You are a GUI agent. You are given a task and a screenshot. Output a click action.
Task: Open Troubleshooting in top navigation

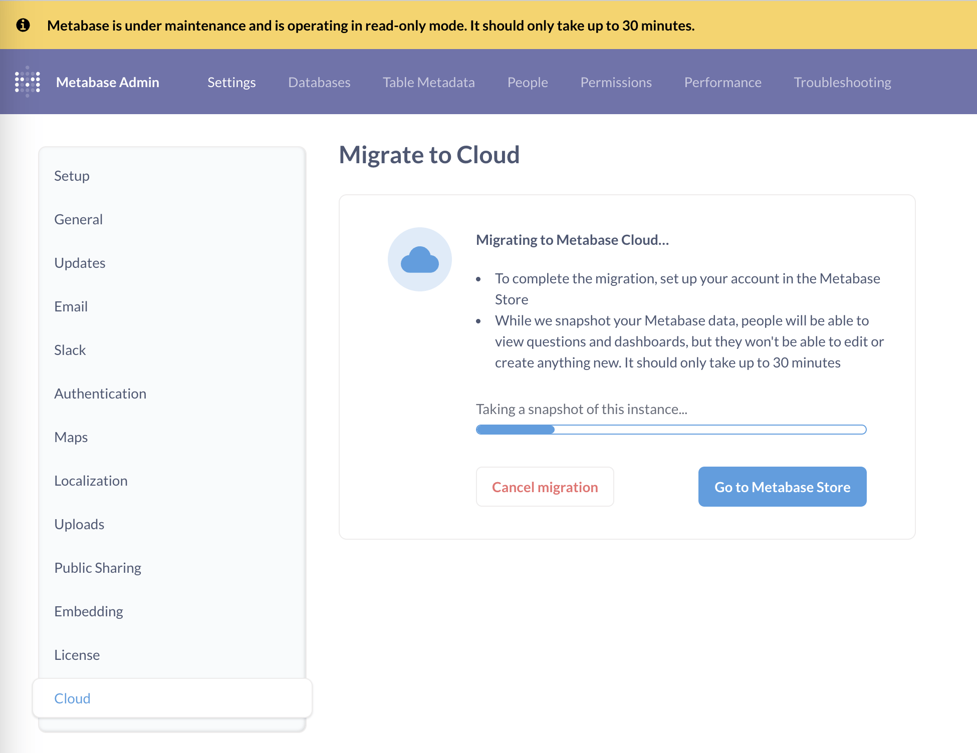pyautogui.click(x=842, y=82)
